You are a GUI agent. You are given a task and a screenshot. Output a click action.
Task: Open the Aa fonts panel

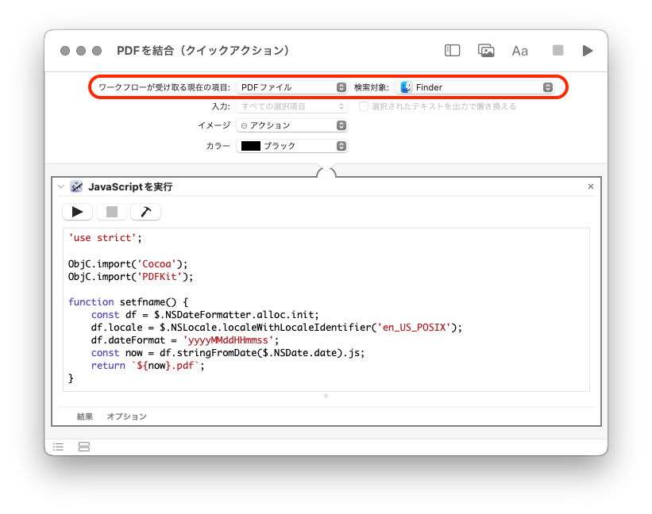[519, 51]
